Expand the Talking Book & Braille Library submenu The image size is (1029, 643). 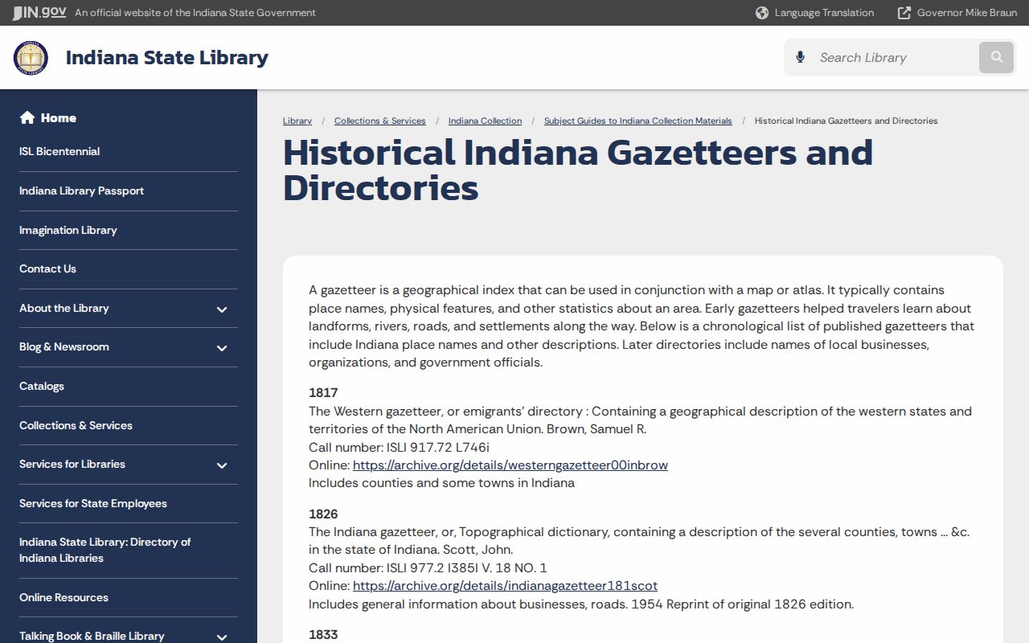[222, 637]
